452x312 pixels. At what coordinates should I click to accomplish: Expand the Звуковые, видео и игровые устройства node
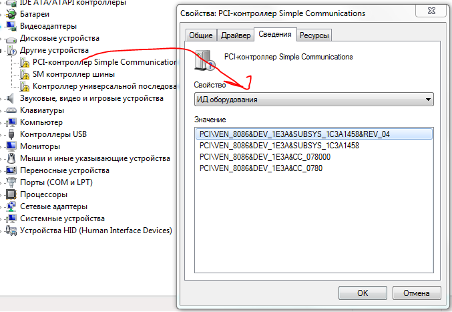3,98
